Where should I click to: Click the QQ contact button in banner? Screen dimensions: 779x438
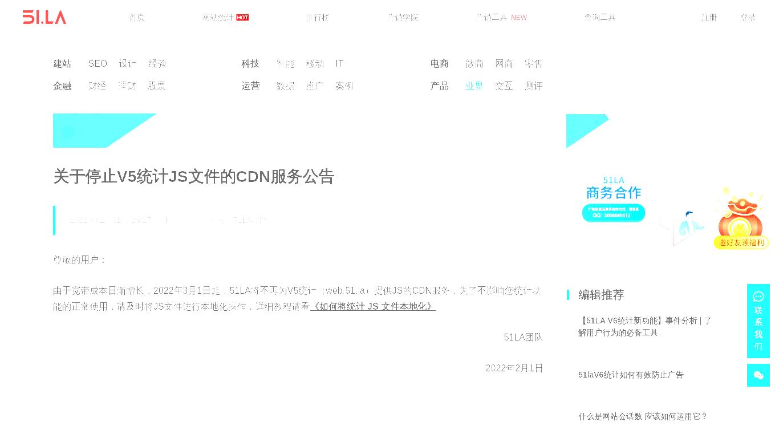click(x=614, y=213)
